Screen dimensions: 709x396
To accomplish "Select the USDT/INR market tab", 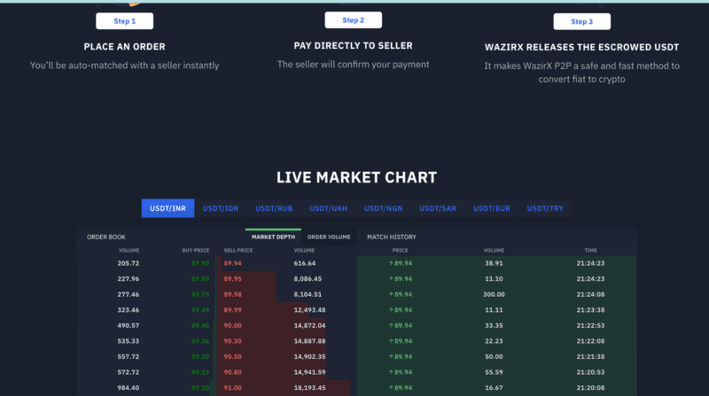I will (x=168, y=208).
